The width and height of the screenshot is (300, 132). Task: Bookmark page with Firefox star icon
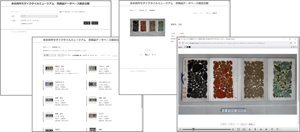[291, 43]
